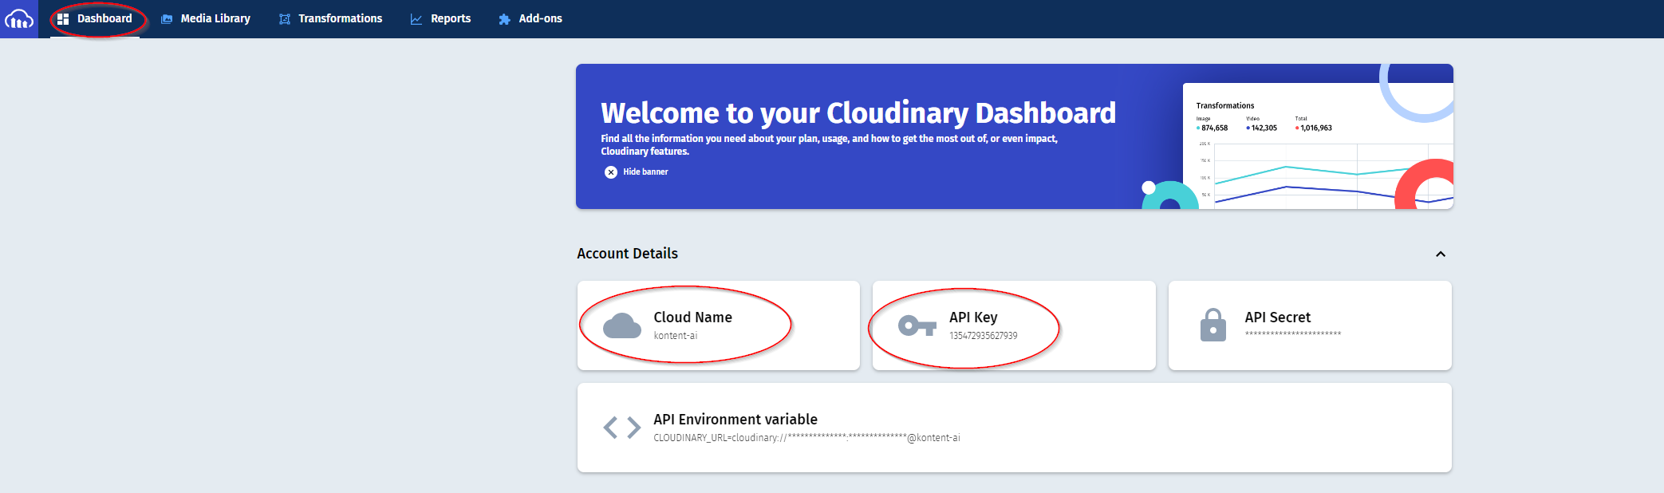Click the API Key heading
The image size is (1664, 493).
click(973, 317)
